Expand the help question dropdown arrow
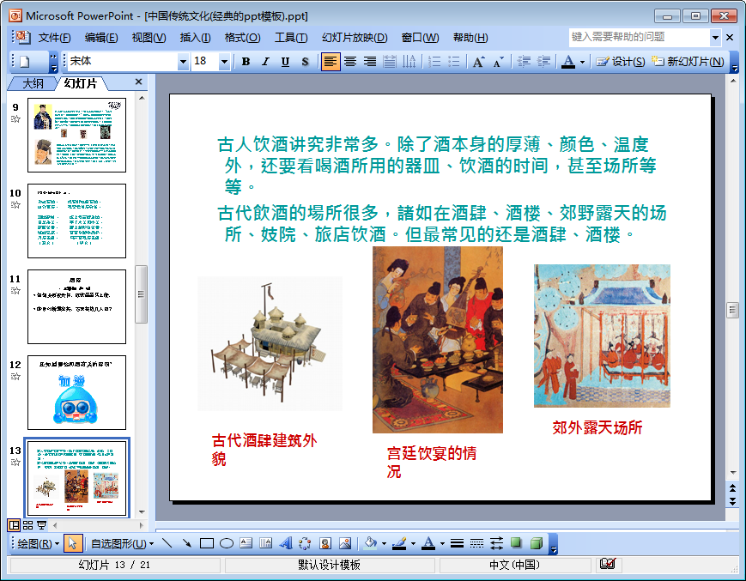 click(715, 38)
